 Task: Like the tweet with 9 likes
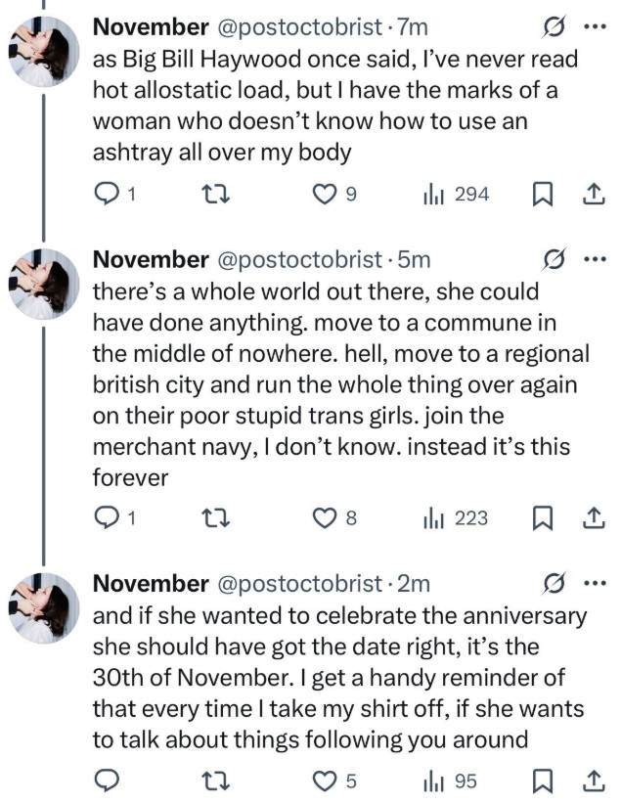click(324, 195)
